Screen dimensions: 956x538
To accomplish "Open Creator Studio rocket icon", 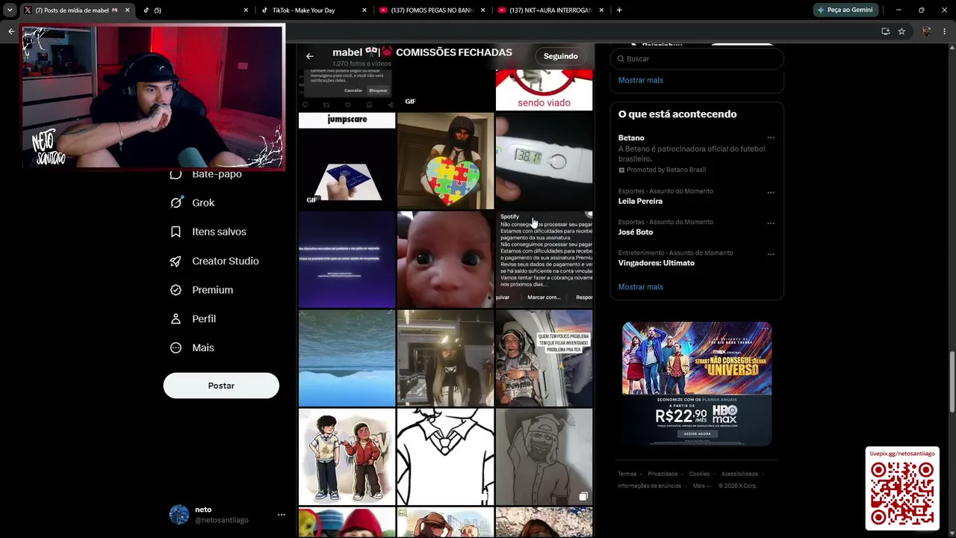I will click(x=176, y=261).
